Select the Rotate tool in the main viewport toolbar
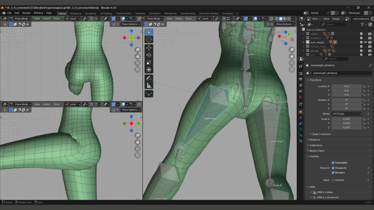The image size is (374, 210). (149, 55)
